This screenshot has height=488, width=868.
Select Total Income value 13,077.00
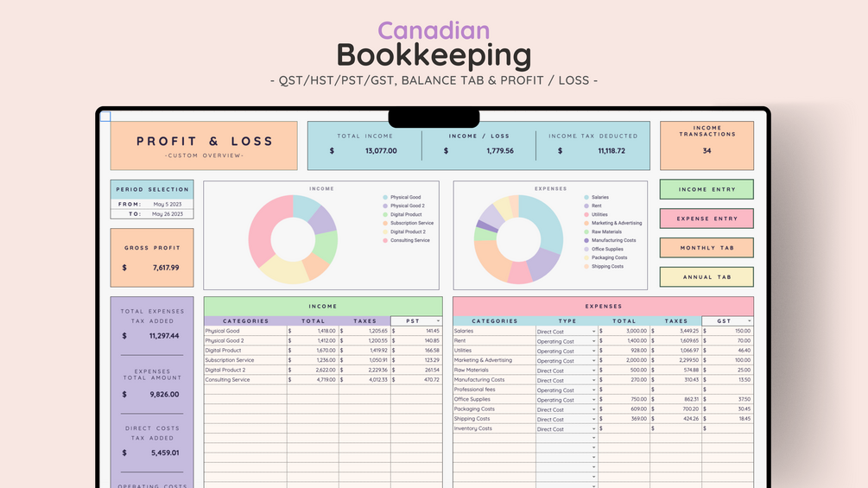[x=381, y=150]
